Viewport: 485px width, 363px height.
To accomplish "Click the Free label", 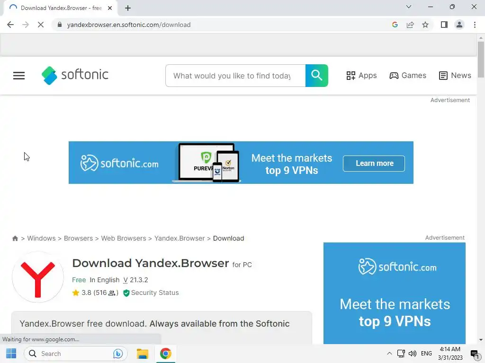I will pos(79,280).
